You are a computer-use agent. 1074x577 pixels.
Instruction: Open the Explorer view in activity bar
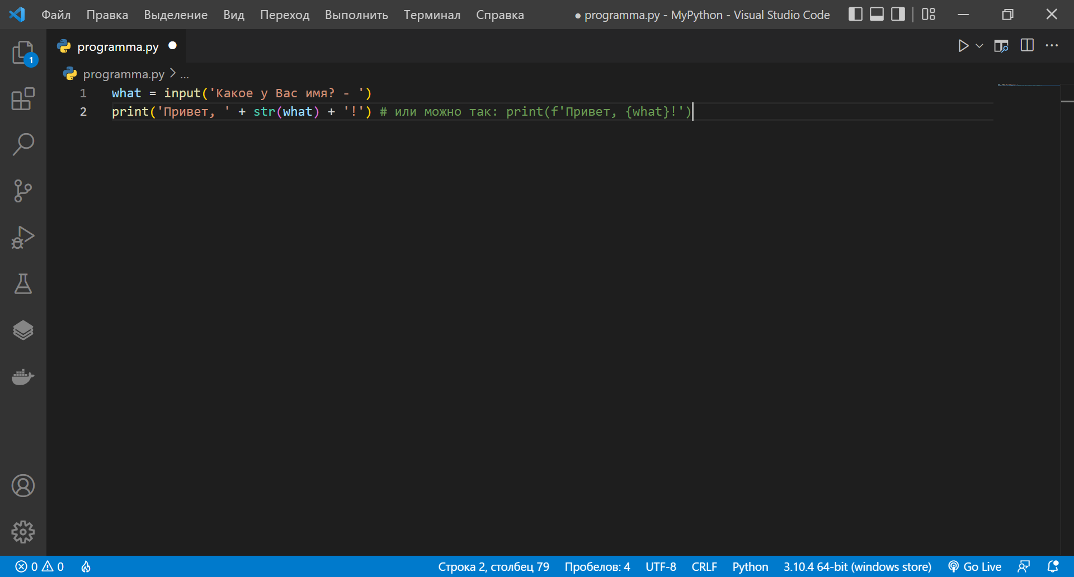23,53
